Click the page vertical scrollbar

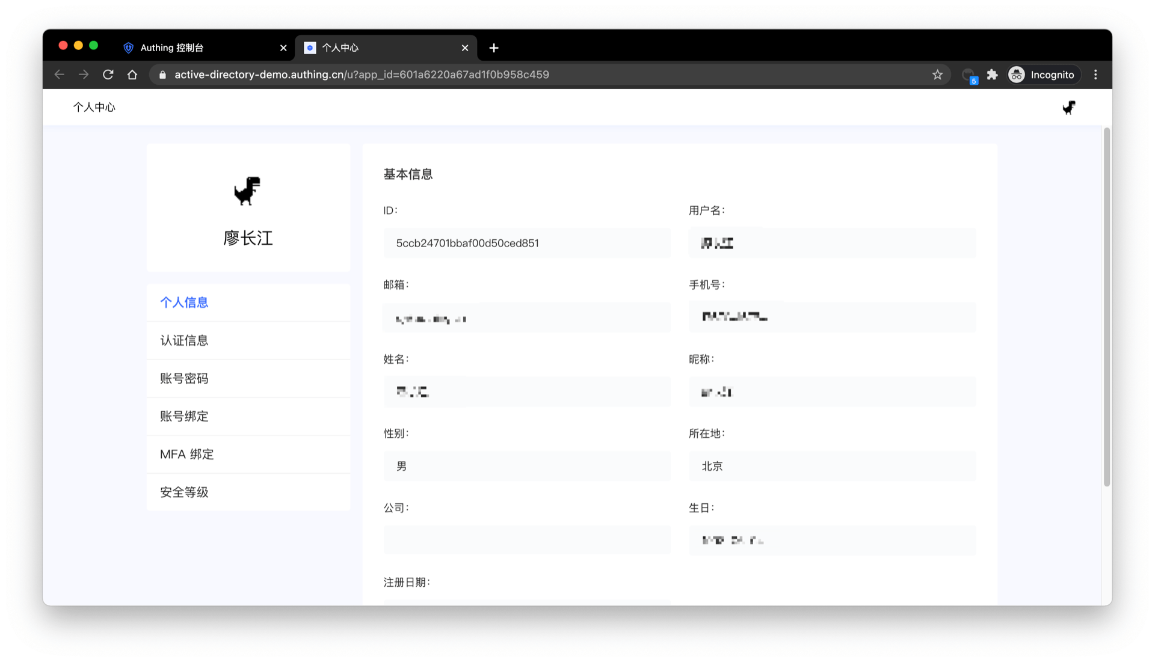point(1106,307)
